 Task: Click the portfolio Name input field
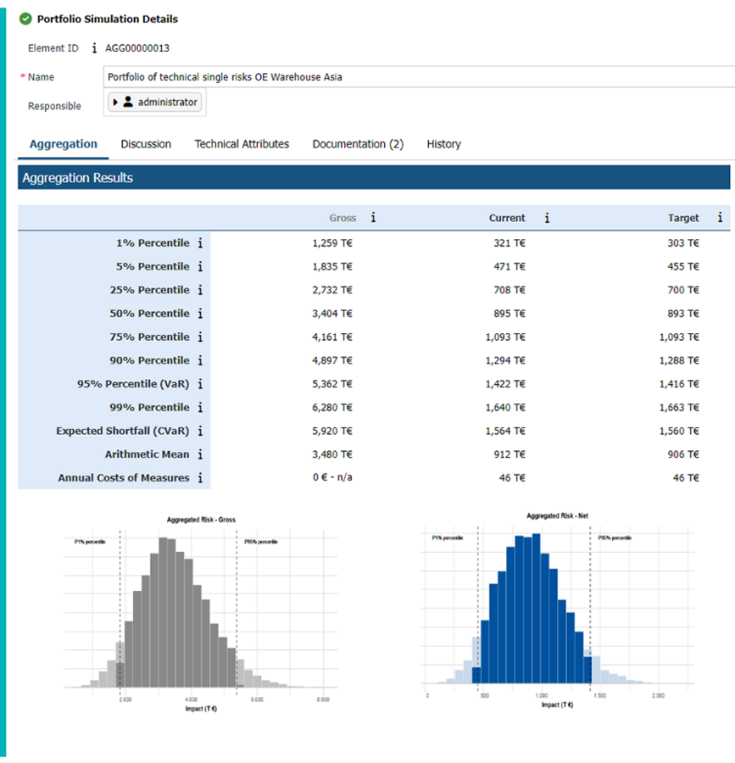(415, 77)
